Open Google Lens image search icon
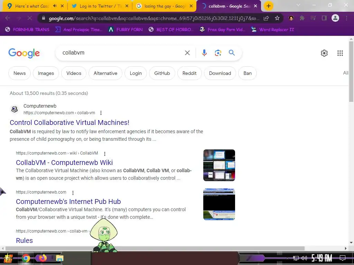 tap(218, 53)
